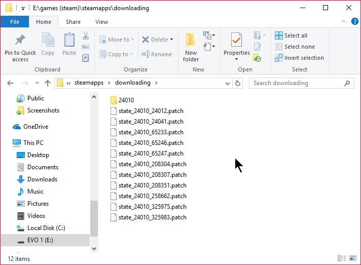Click the Edit icon in Open group
The height and width of the screenshot is (265, 361).
click(x=258, y=47)
